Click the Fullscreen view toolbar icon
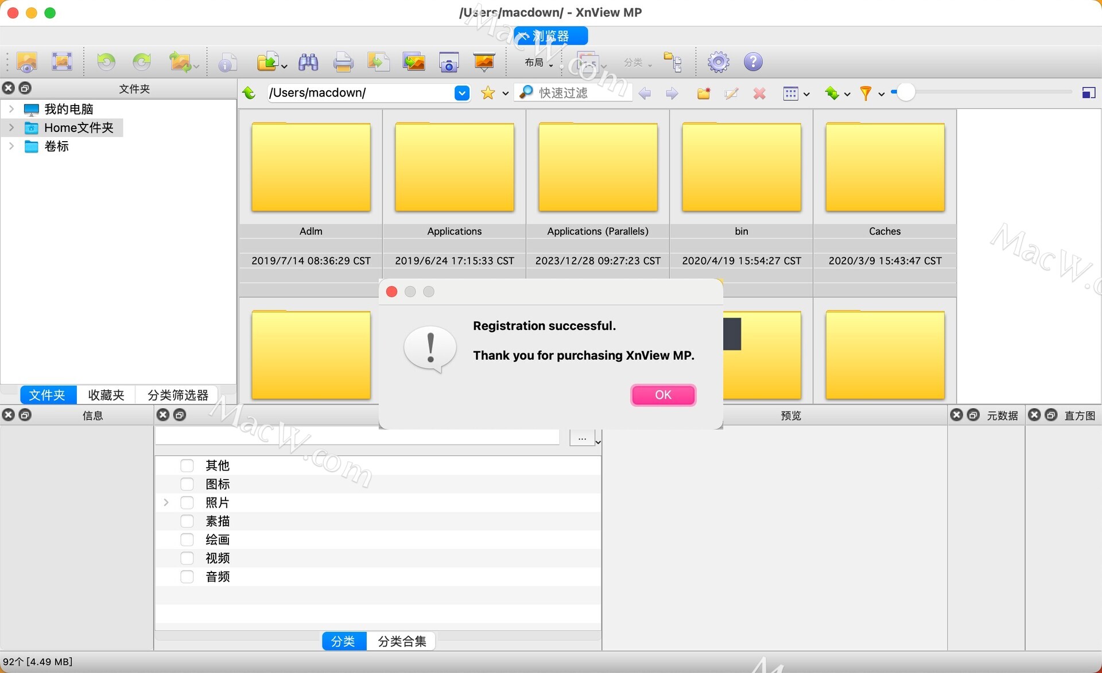Screen dimensions: 1102x673 coord(61,61)
